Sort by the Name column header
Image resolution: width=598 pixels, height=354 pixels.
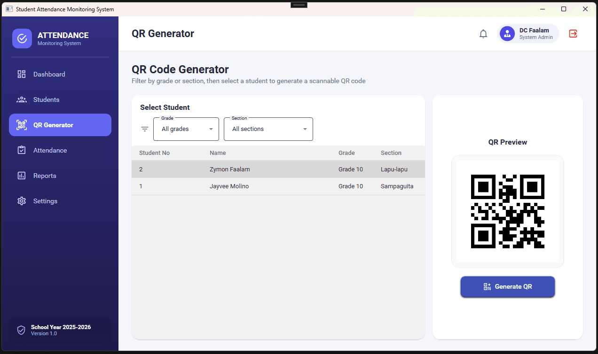click(218, 153)
